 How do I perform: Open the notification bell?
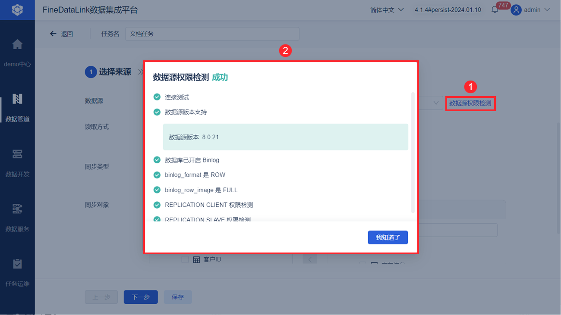[495, 9]
